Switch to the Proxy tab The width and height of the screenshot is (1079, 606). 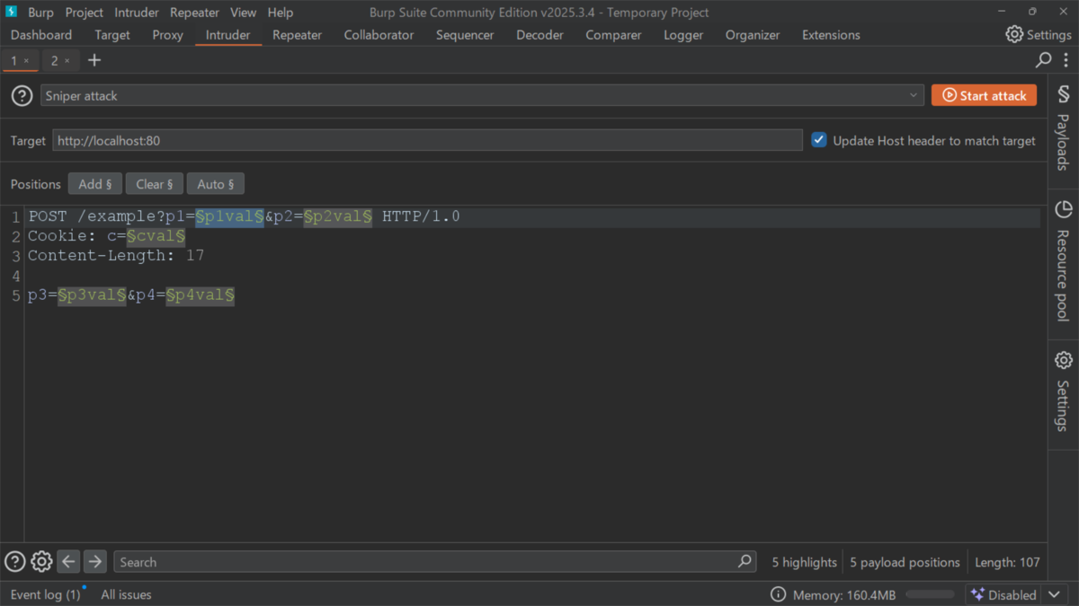tap(168, 35)
